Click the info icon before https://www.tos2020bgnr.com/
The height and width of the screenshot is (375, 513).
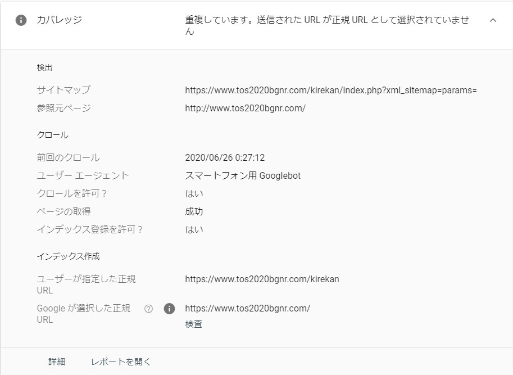pos(169,309)
